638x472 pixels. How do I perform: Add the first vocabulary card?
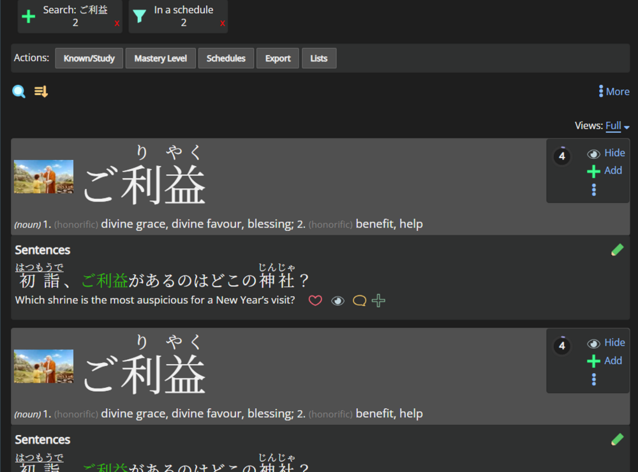pos(604,170)
